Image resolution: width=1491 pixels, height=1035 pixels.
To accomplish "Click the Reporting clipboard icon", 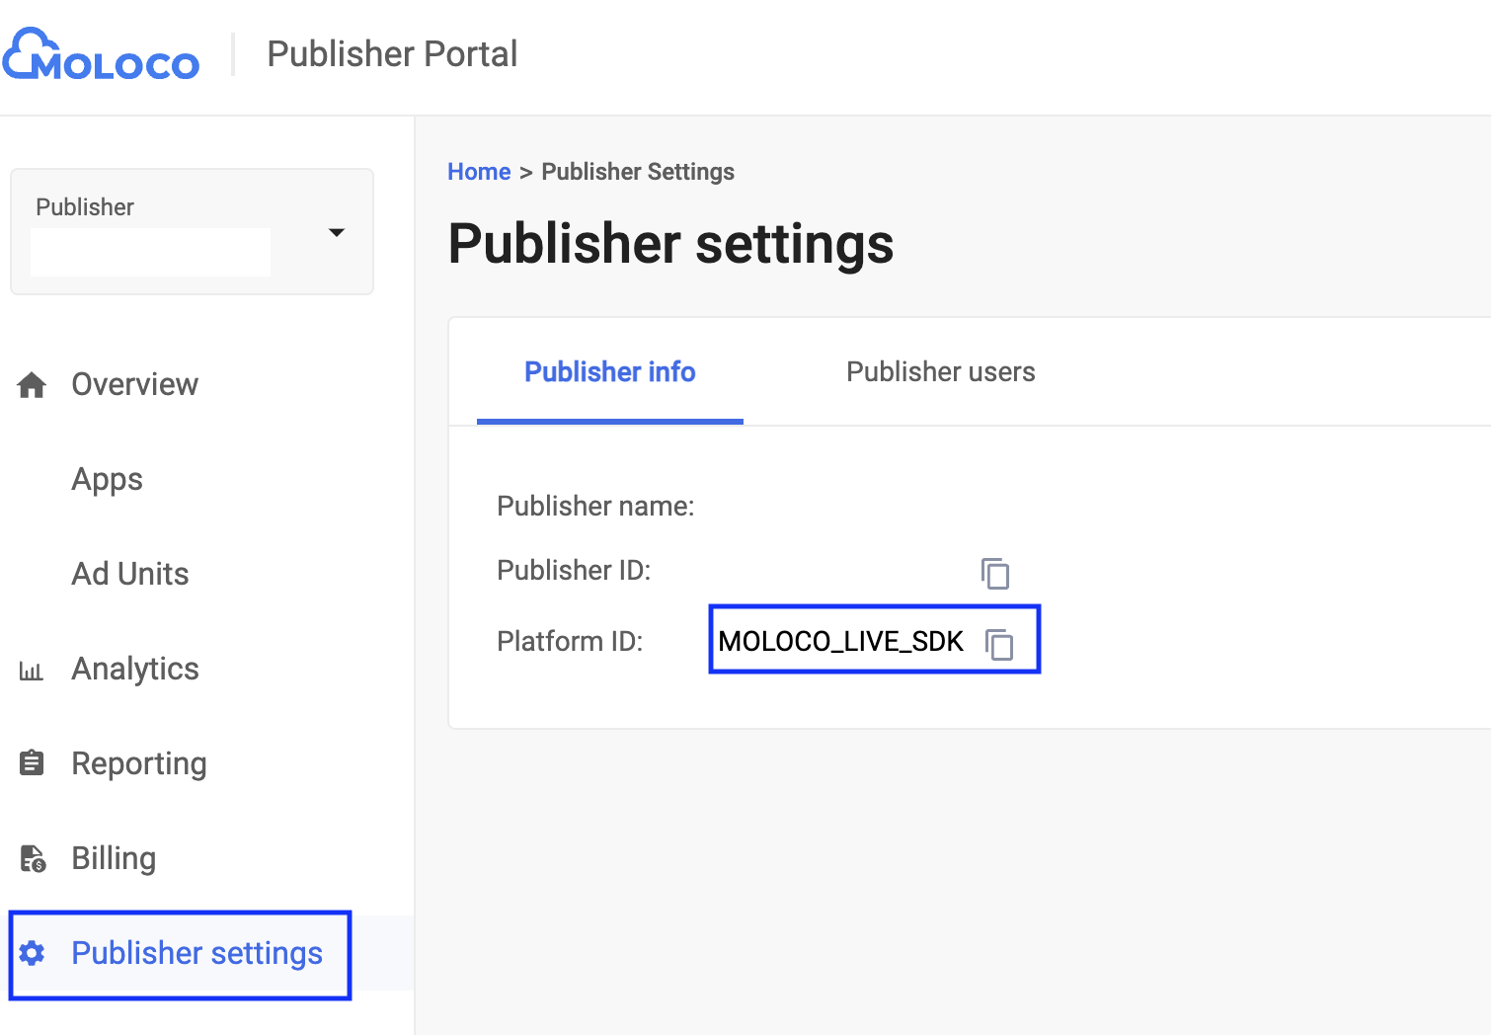I will coord(32,763).
